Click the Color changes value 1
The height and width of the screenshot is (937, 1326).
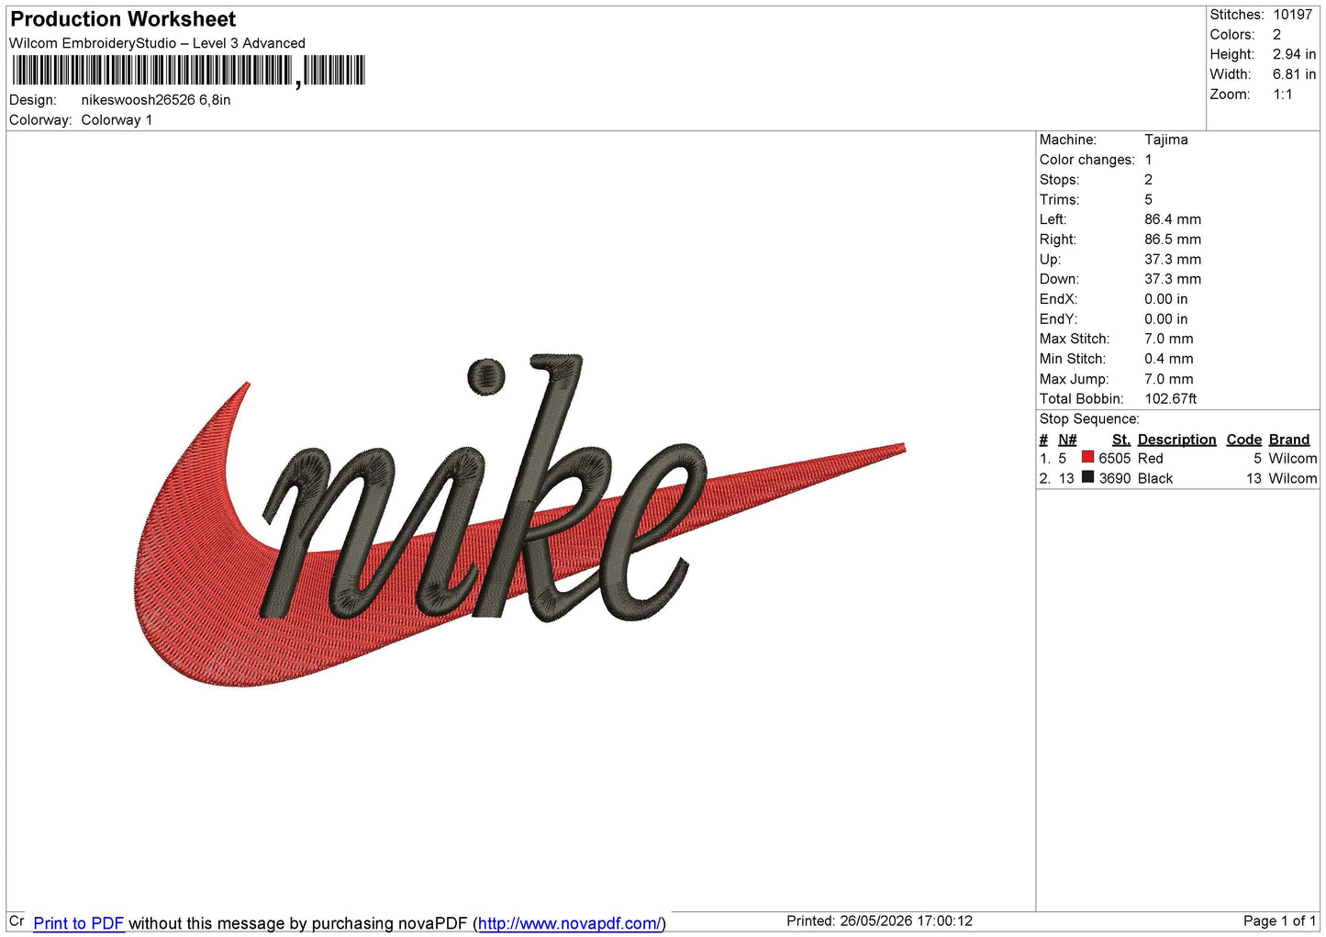click(x=1148, y=160)
